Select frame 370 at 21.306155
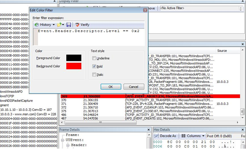 (x=150, y=100)
